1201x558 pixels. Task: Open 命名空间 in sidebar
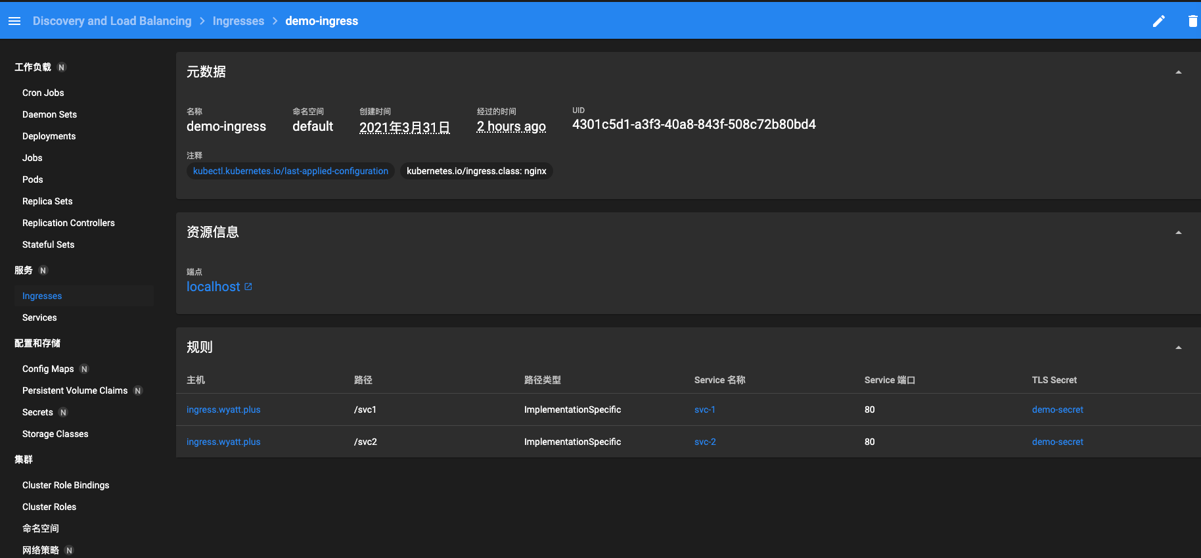coord(41,528)
